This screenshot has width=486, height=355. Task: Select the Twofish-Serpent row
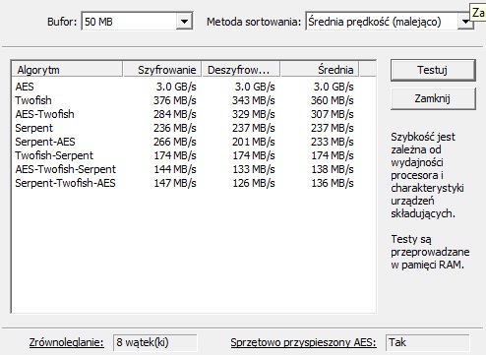tap(185, 155)
